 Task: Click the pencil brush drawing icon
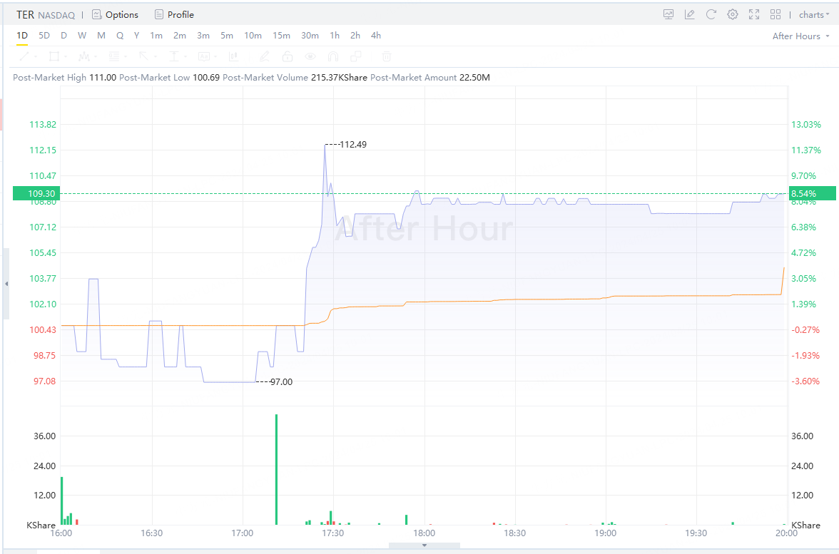(264, 56)
